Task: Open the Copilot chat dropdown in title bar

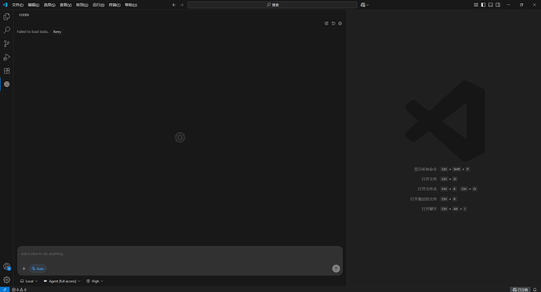Action: coord(365,5)
